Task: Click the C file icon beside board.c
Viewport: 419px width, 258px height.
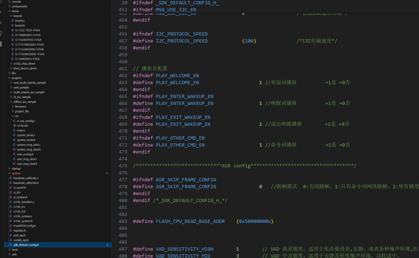Action: click(12, 21)
